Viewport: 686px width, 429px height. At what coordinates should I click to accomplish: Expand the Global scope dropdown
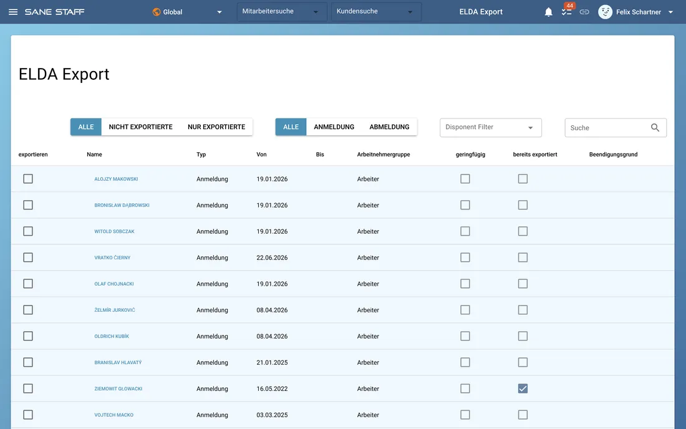(220, 12)
